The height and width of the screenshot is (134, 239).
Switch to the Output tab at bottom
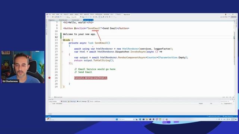point(50,114)
